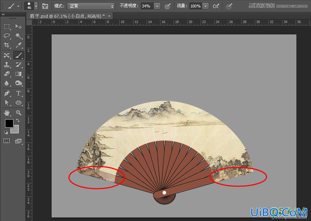Select the Gradient tool
The width and height of the screenshot is (311, 221).
pyautogui.click(x=19, y=74)
